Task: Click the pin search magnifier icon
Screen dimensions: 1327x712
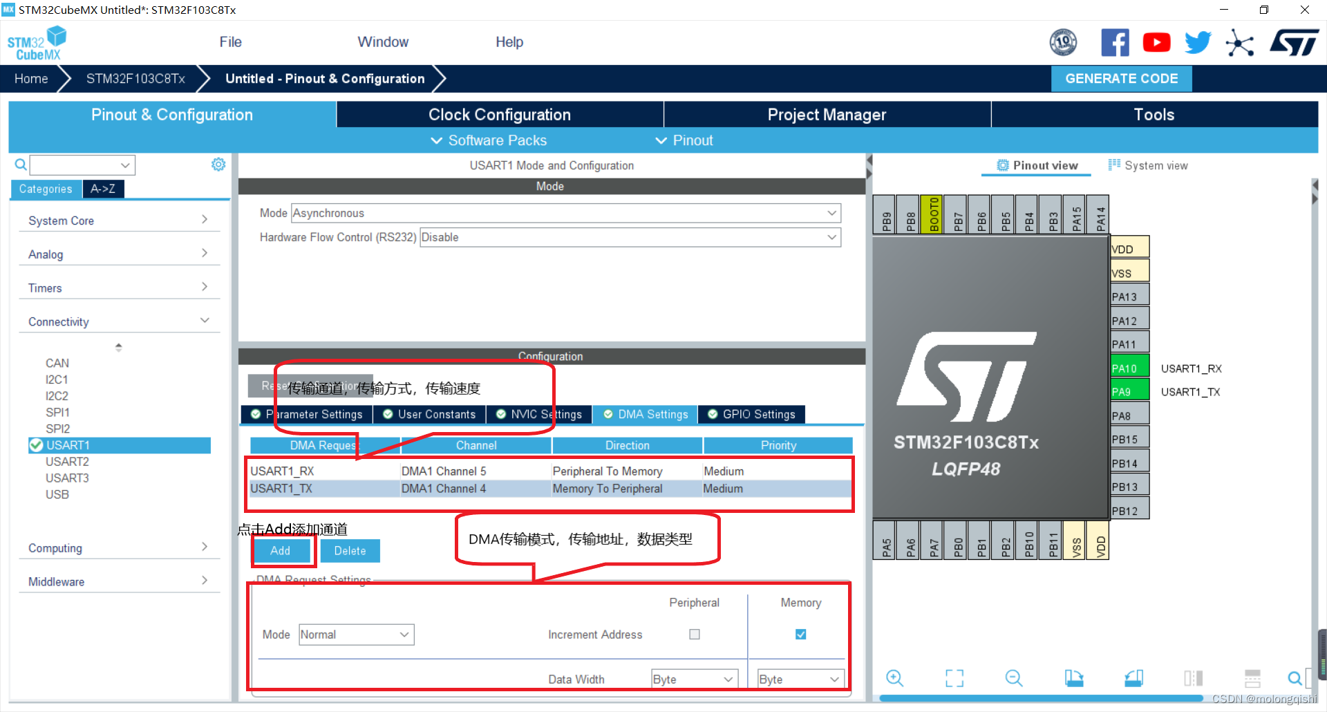Action: tap(1295, 678)
